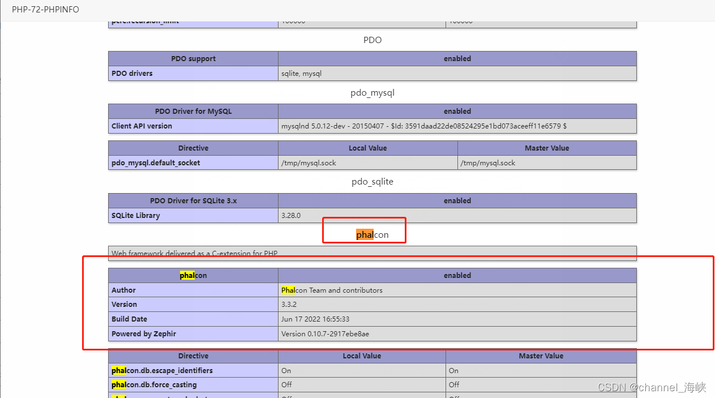The width and height of the screenshot is (715, 398).
Task: Click 'Phalcon Team and contributors' author value
Action: (x=332, y=290)
